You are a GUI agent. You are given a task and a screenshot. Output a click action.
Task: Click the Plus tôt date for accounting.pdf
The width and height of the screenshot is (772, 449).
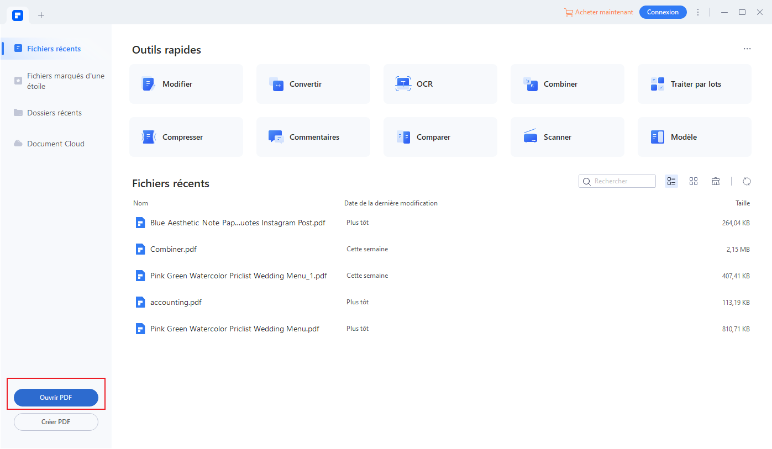point(358,302)
